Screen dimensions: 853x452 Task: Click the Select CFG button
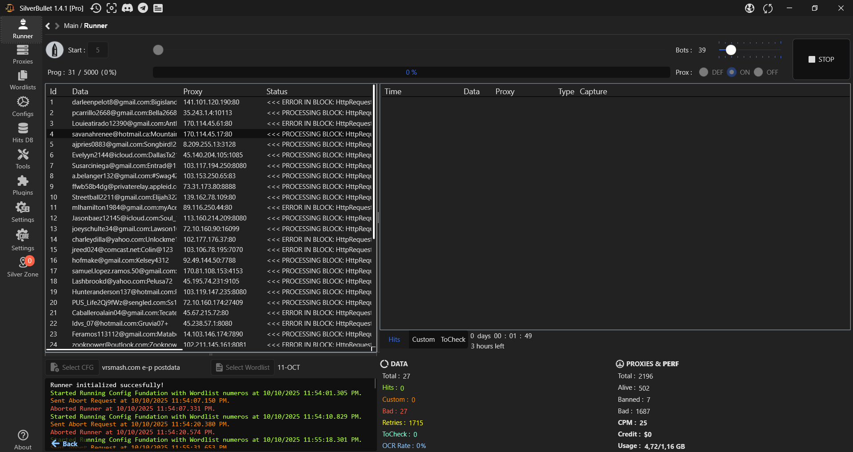72,368
